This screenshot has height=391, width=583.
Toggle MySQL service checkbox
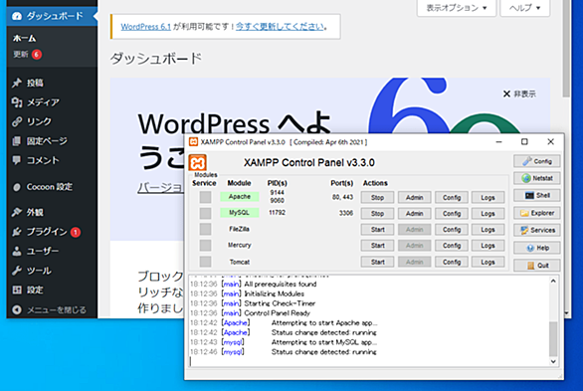pyautogui.click(x=205, y=213)
